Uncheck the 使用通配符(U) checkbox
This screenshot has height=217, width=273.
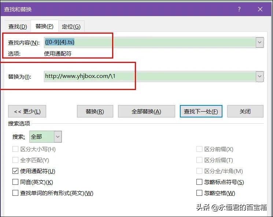coord(15,171)
